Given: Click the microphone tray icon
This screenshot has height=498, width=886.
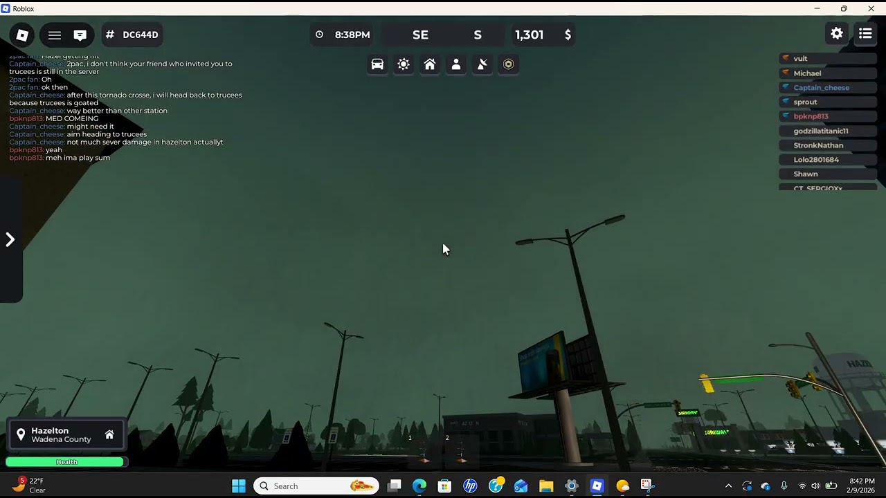Looking at the screenshot, I should (x=784, y=486).
